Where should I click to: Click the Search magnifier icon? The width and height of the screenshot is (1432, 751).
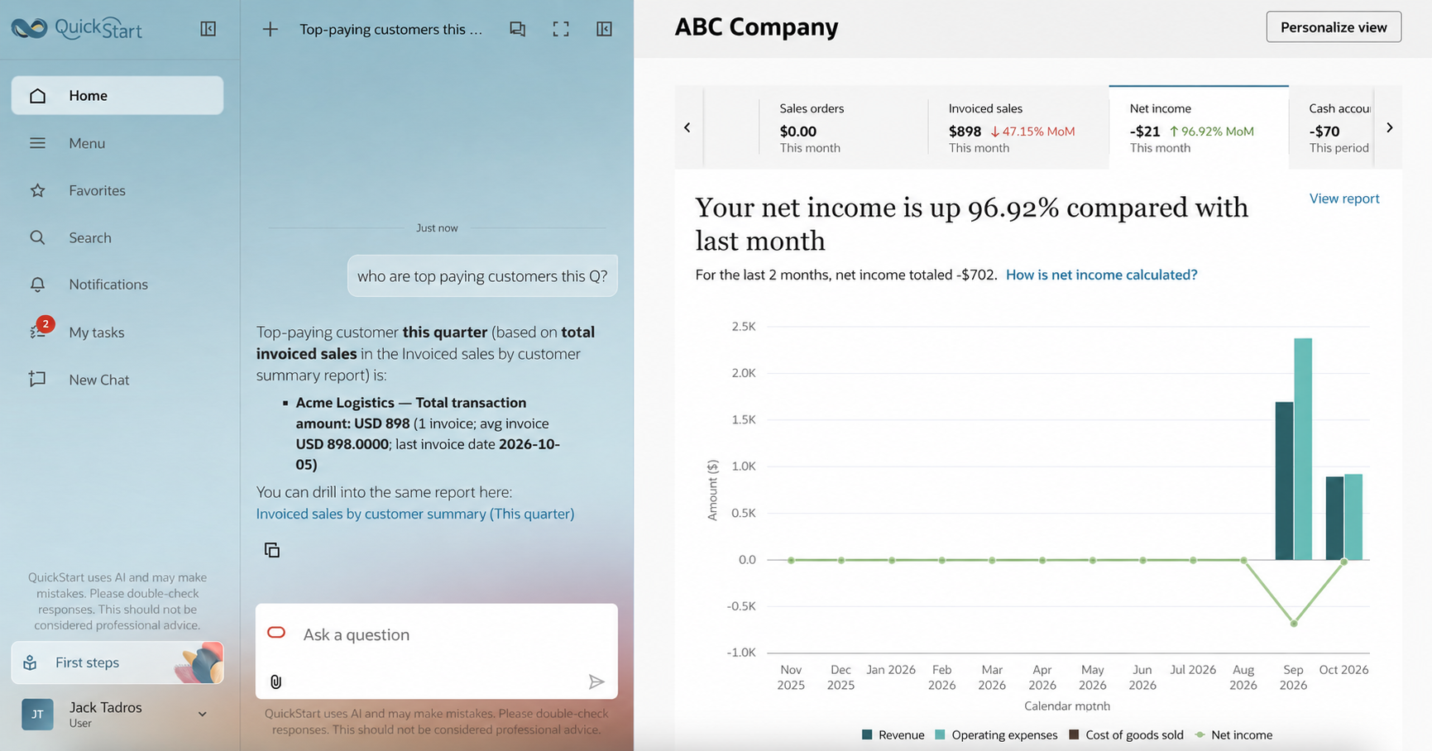point(37,237)
